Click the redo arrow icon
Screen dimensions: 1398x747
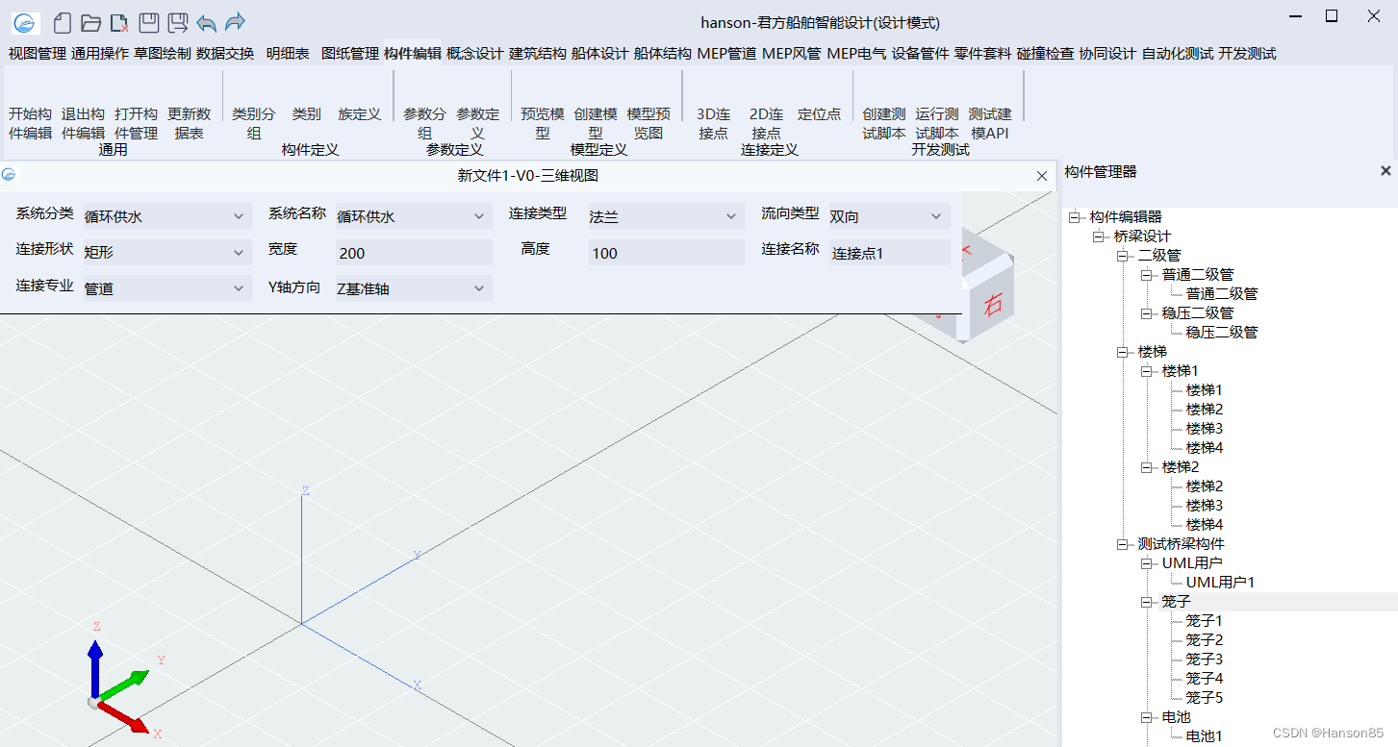coord(235,23)
